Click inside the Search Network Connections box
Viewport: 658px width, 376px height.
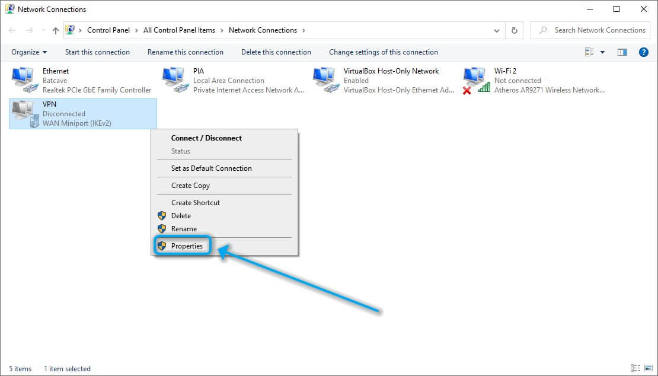coord(593,30)
